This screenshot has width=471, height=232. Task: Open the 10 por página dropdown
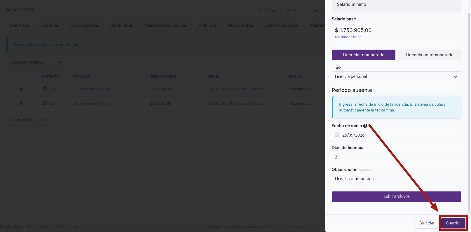click(27, 120)
